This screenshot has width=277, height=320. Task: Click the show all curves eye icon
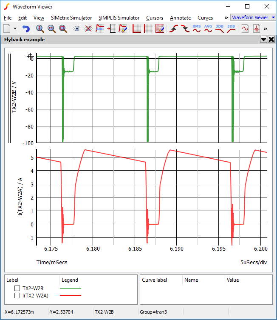coord(77,29)
